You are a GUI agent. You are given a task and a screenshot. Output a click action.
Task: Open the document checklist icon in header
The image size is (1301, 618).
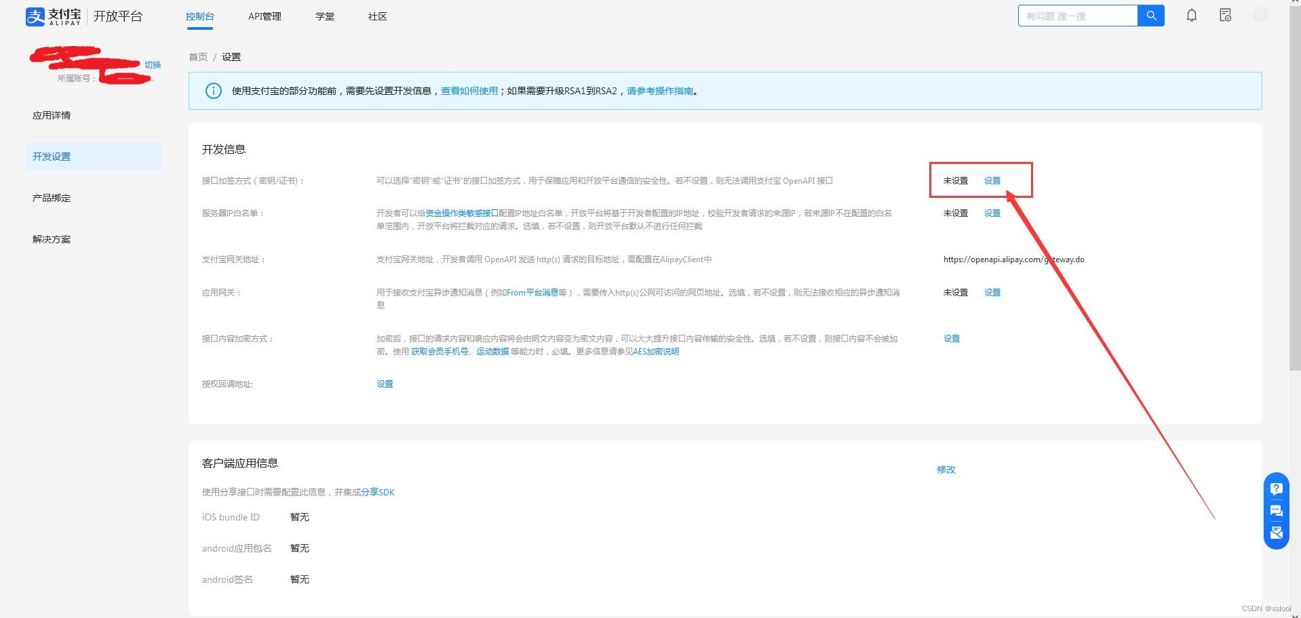(1225, 16)
